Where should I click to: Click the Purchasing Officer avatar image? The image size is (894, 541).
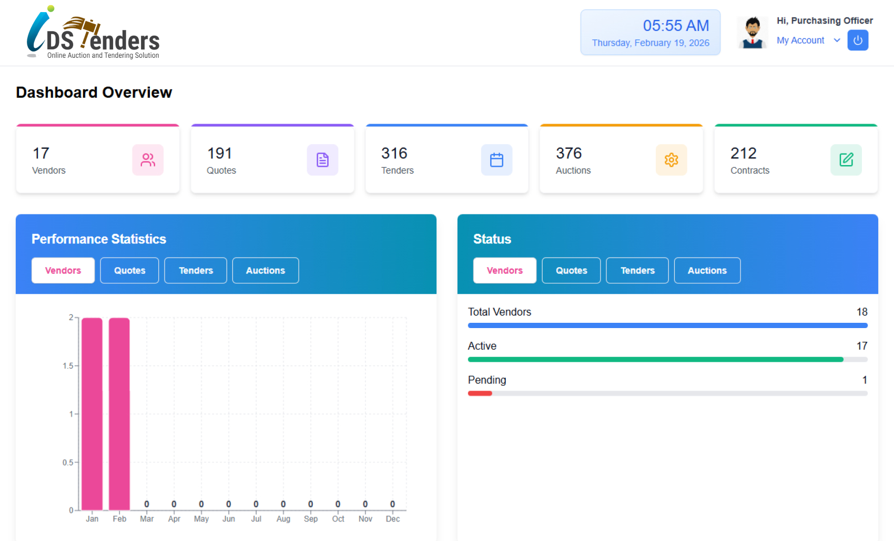pos(753,33)
